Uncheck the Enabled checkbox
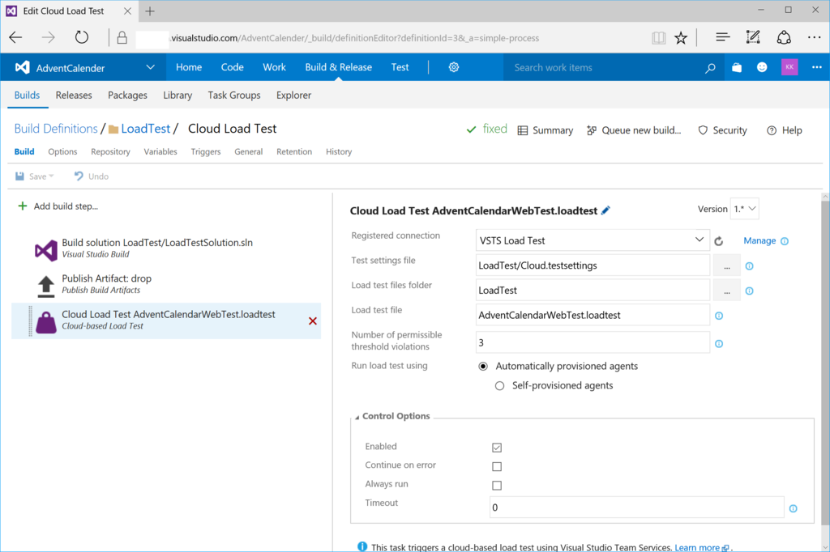The height and width of the screenshot is (552, 830). click(497, 448)
